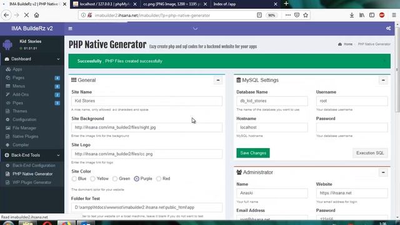This screenshot has height=225, width=400.
Task: Click the browser back arrow
Action: click(6, 15)
